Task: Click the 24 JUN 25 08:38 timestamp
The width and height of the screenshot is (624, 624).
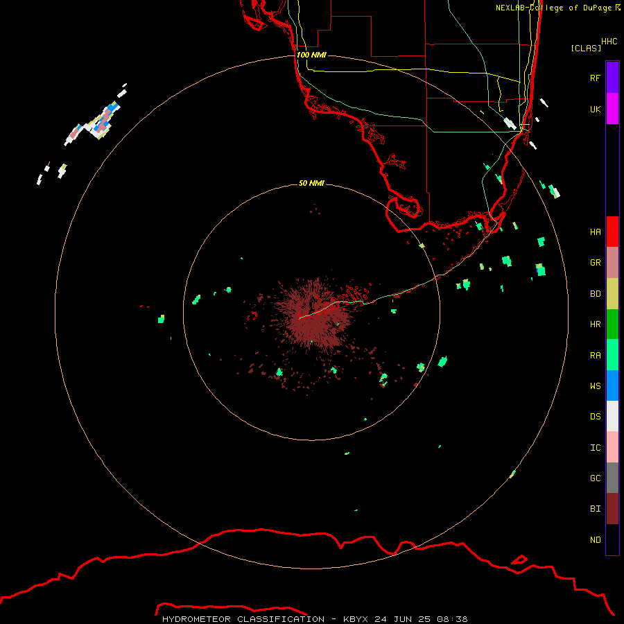Action: (421, 619)
